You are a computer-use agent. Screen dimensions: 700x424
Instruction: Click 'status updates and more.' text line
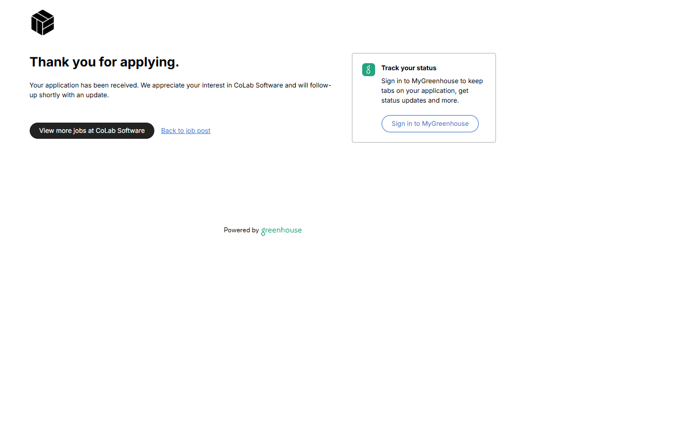point(420,100)
